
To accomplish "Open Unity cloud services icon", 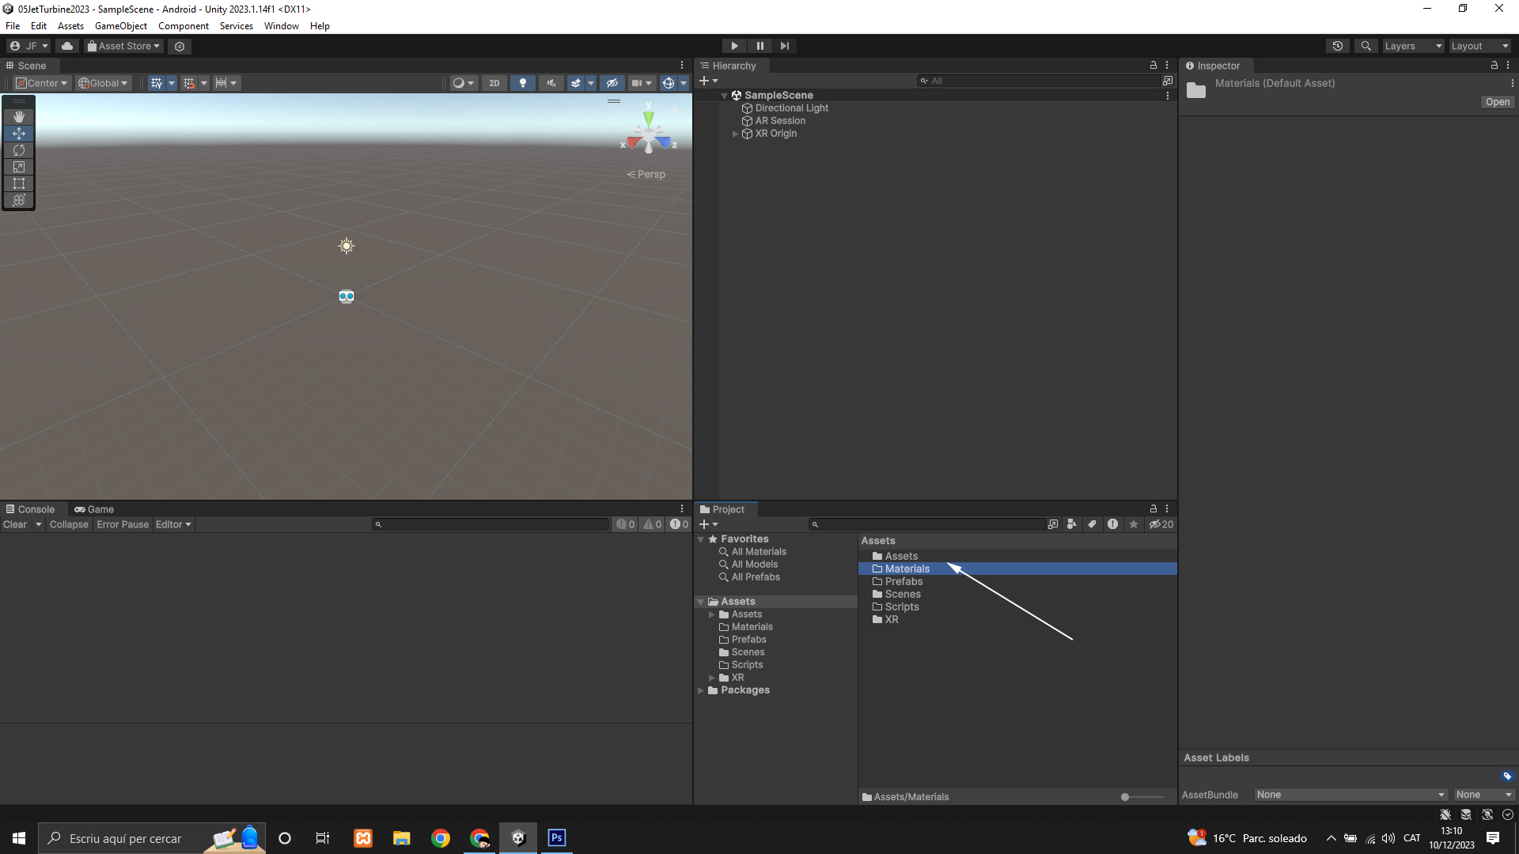I will click(67, 46).
